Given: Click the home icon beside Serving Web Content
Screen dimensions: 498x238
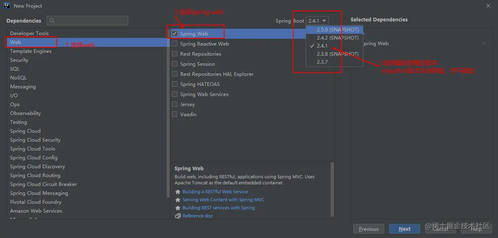Looking at the screenshot, I should pyautogui.click(x=178, y=200).
